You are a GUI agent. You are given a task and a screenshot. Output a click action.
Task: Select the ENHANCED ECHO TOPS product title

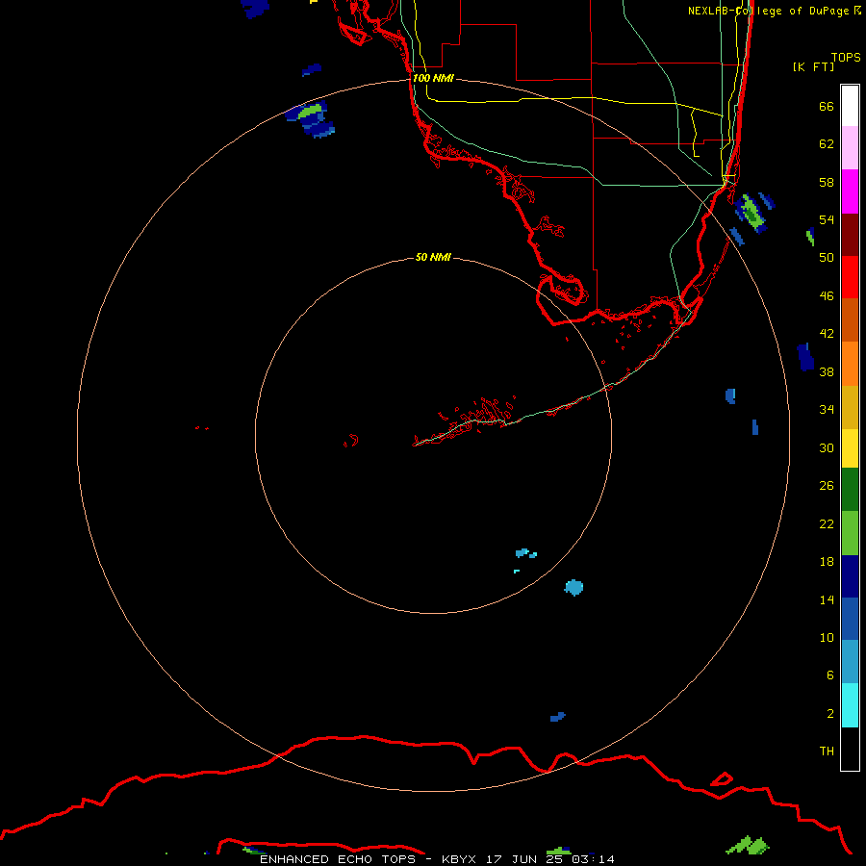click(x=338, y=859)
